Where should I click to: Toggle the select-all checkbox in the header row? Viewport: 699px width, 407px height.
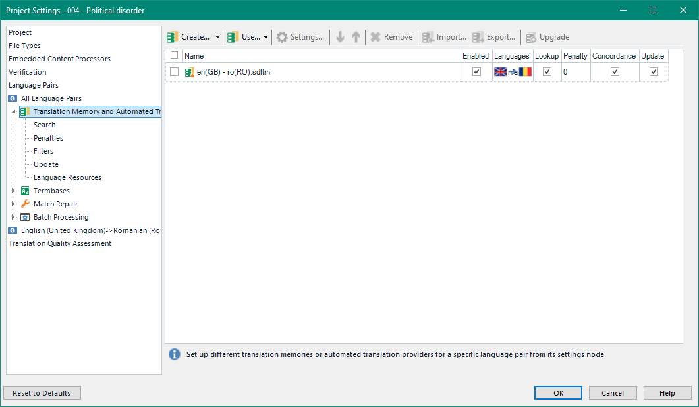(x=174, y=55)
